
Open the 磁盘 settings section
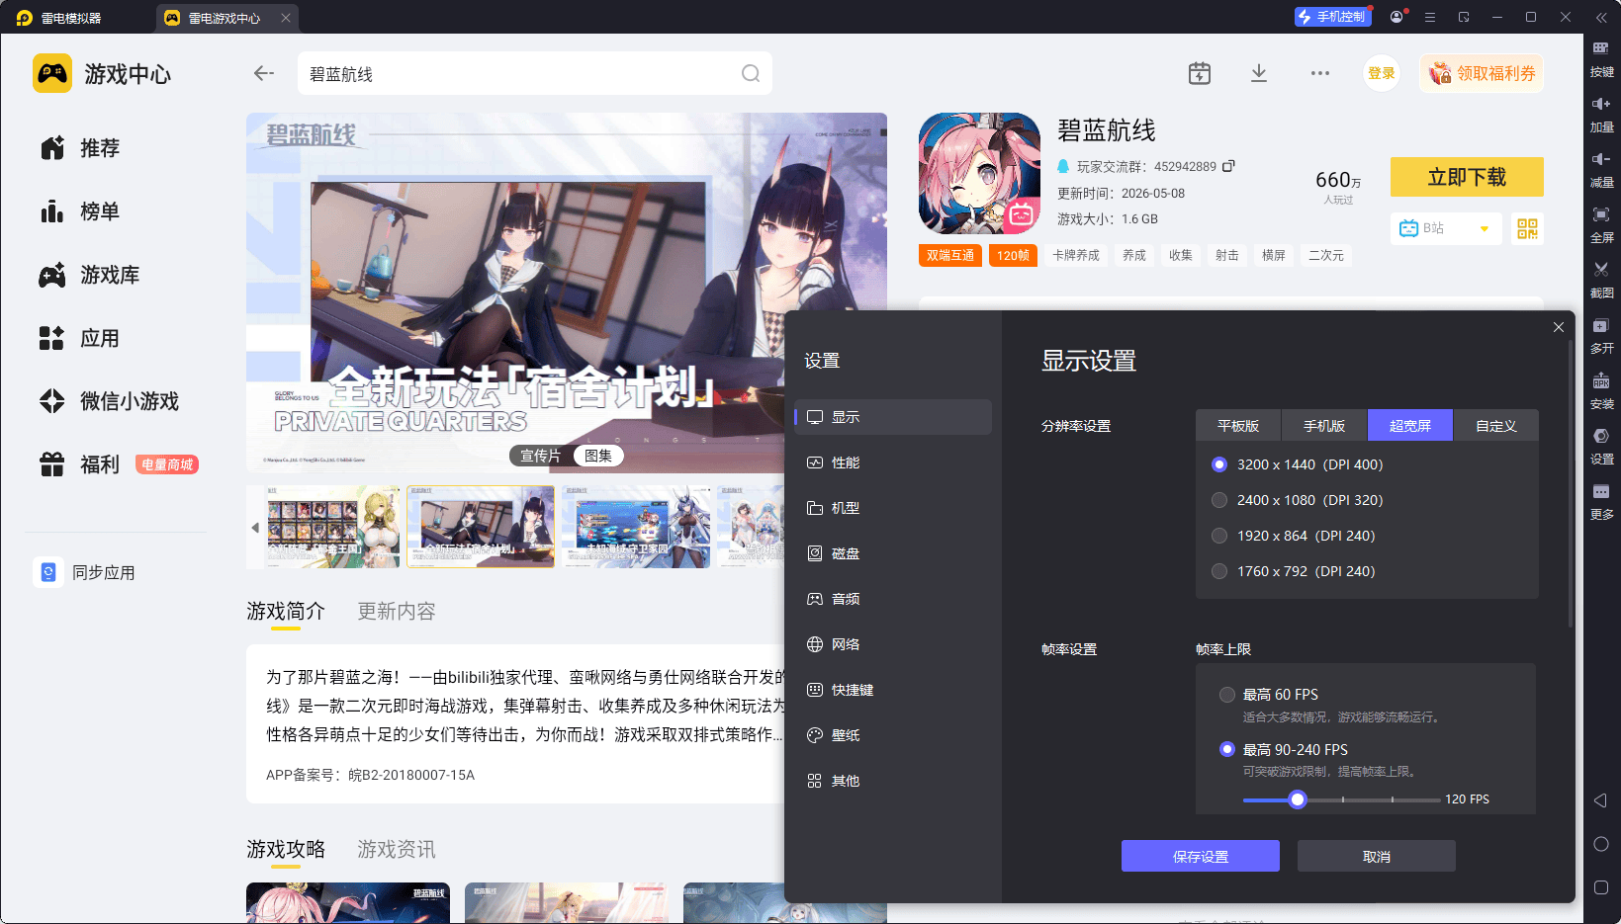893,553
